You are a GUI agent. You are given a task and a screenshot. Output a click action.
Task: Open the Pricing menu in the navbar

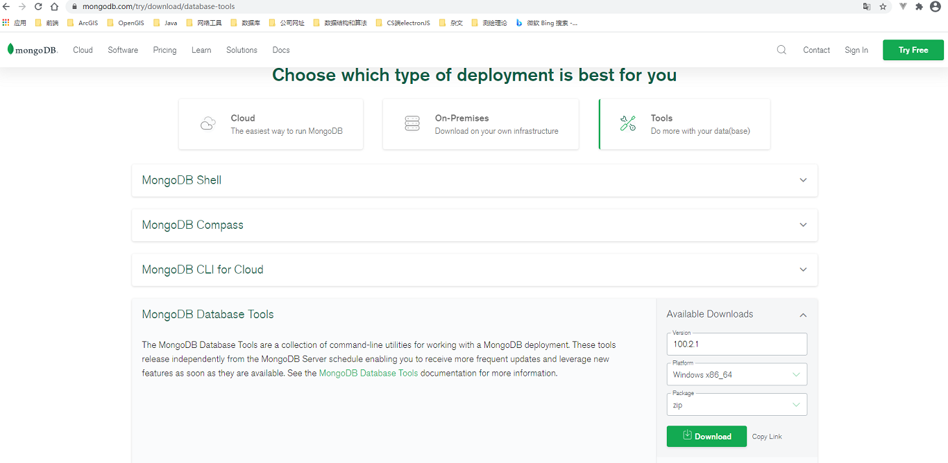pyautogui.click(x=164, y=50)
